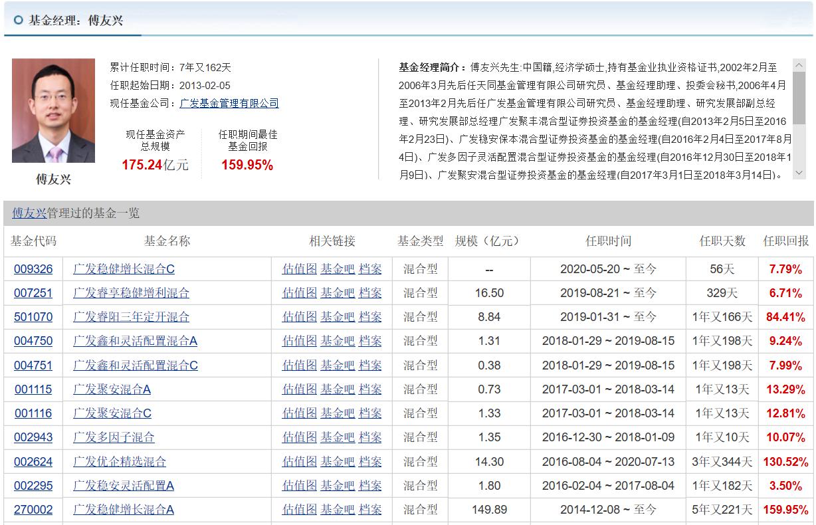The width and height of the screenshot is (816, 525).
Task: Open fund code 009326
Action: click(x=33, y=269)
